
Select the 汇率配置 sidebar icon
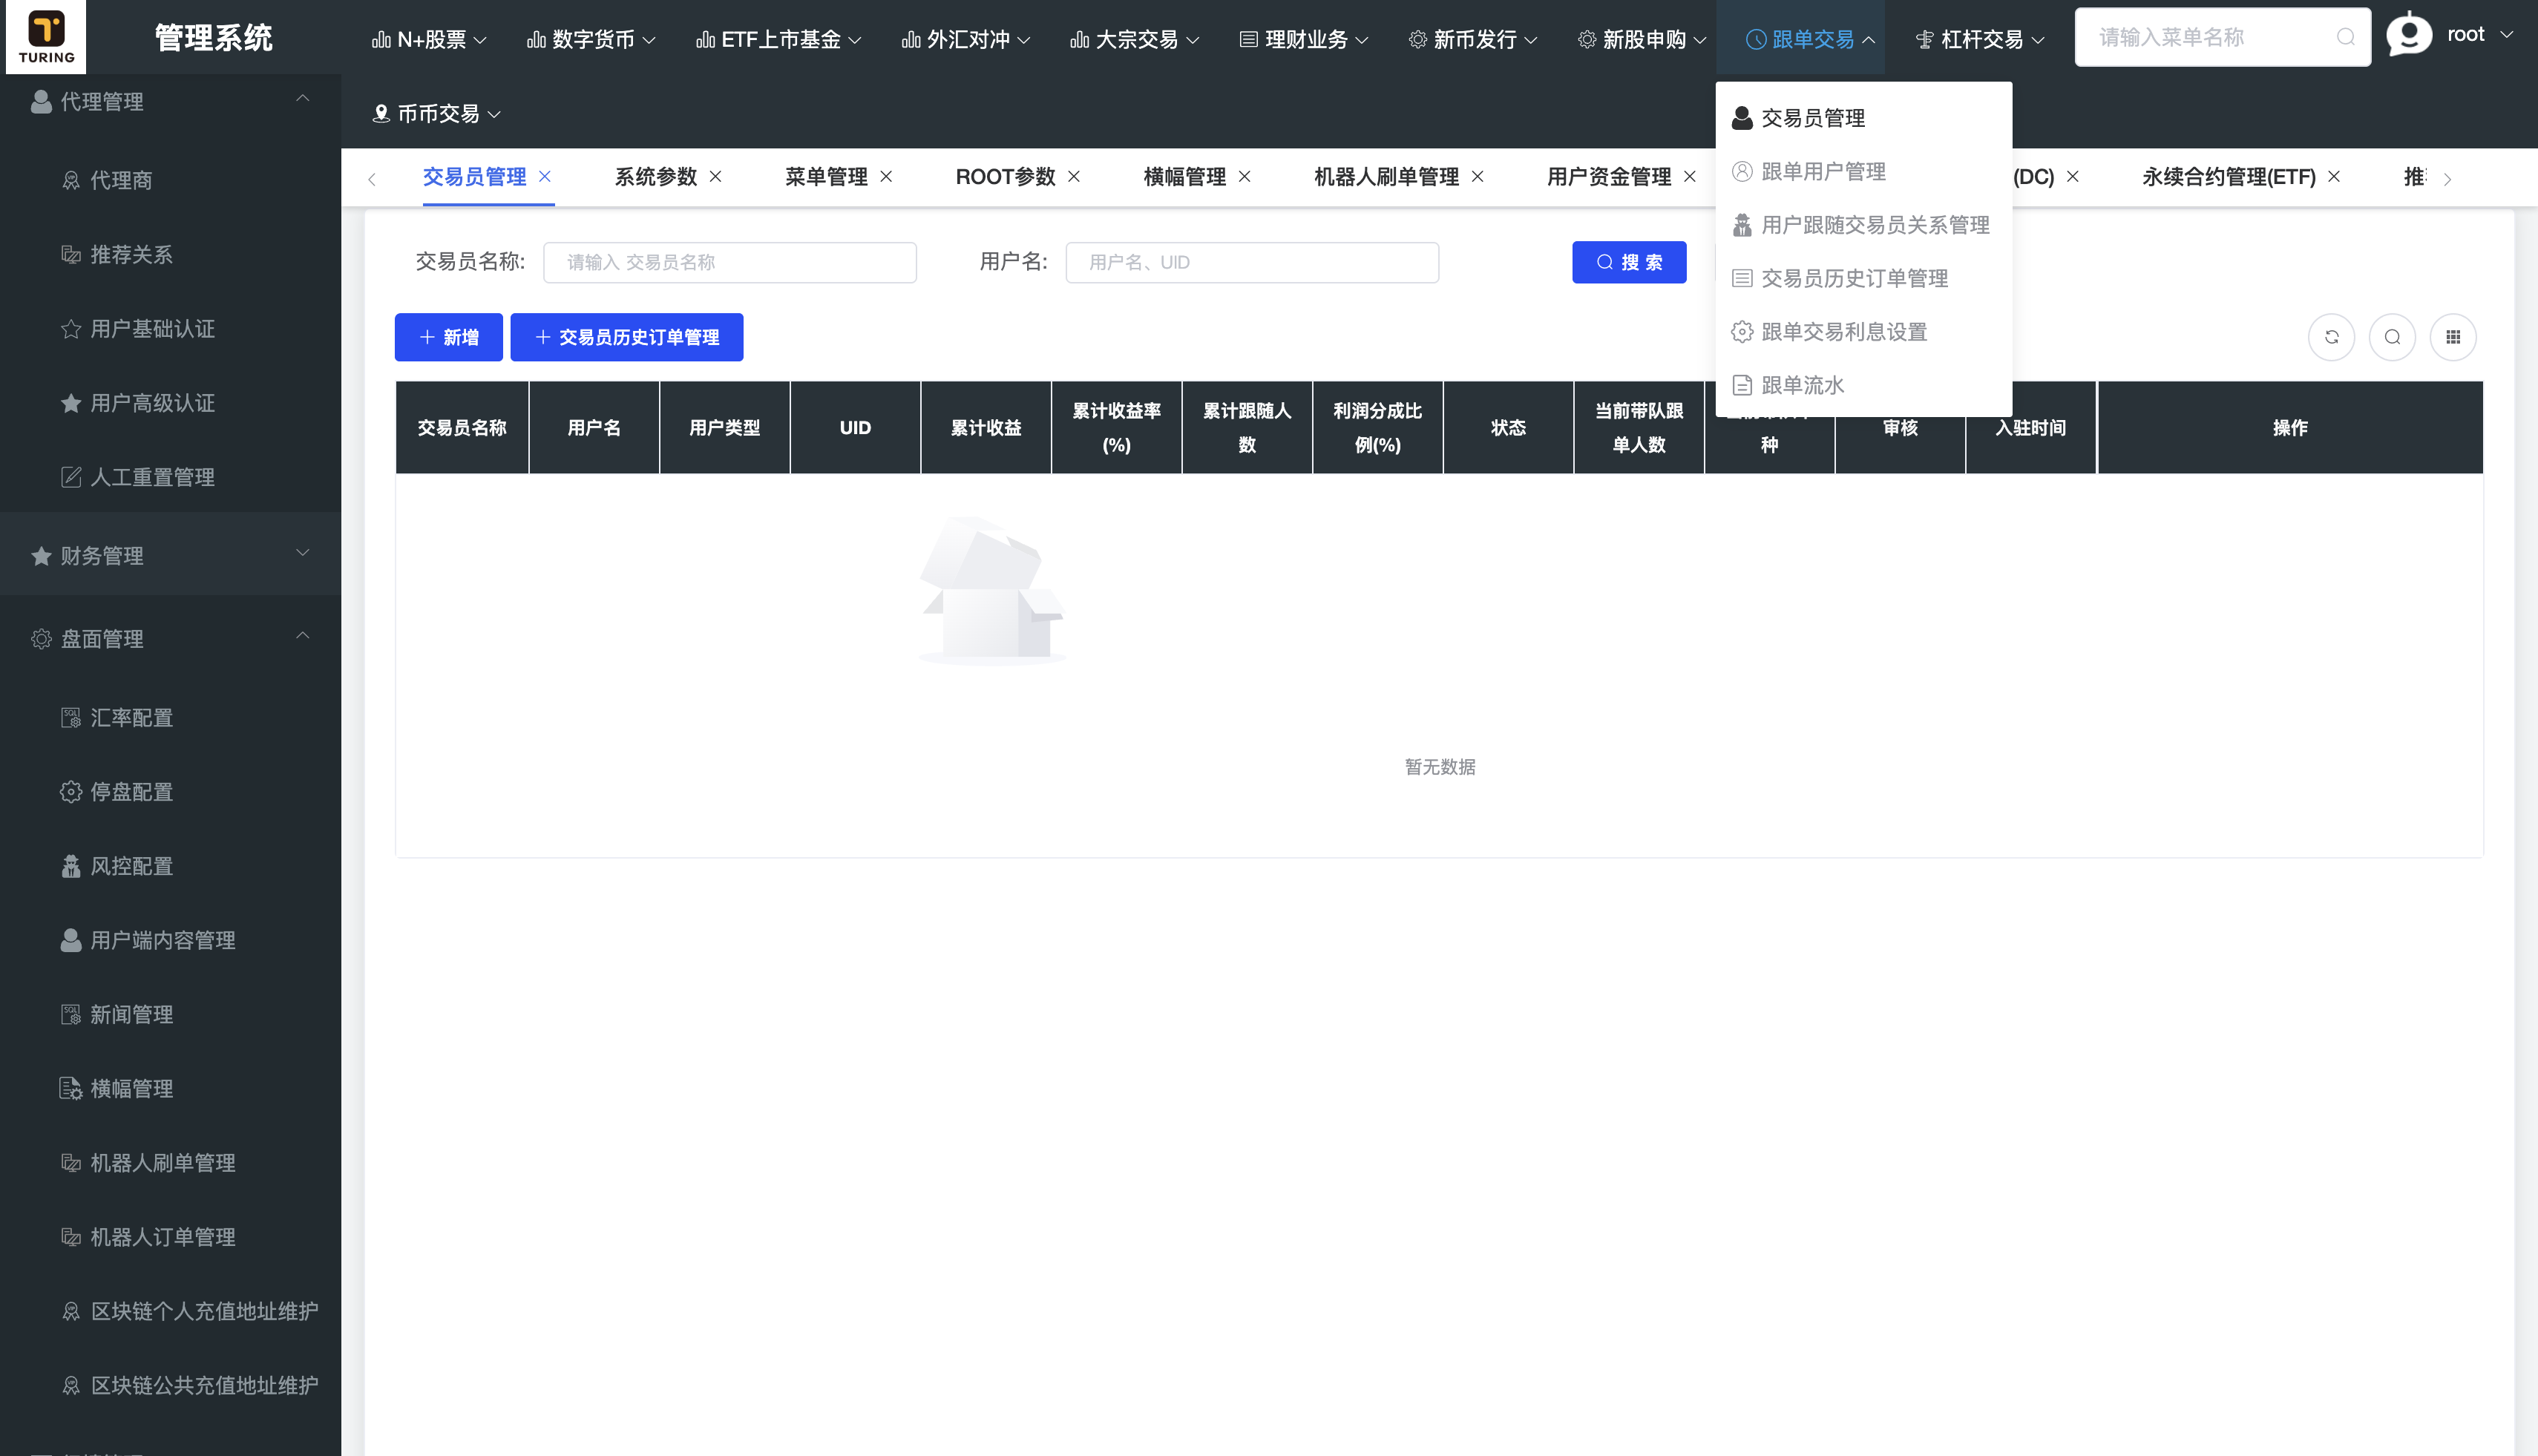[71, 717]
